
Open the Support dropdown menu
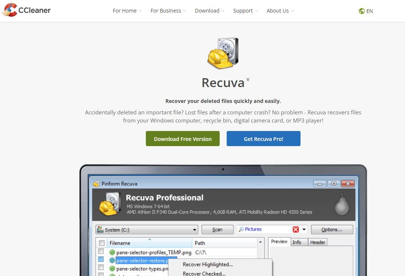[x=246, y=11]
